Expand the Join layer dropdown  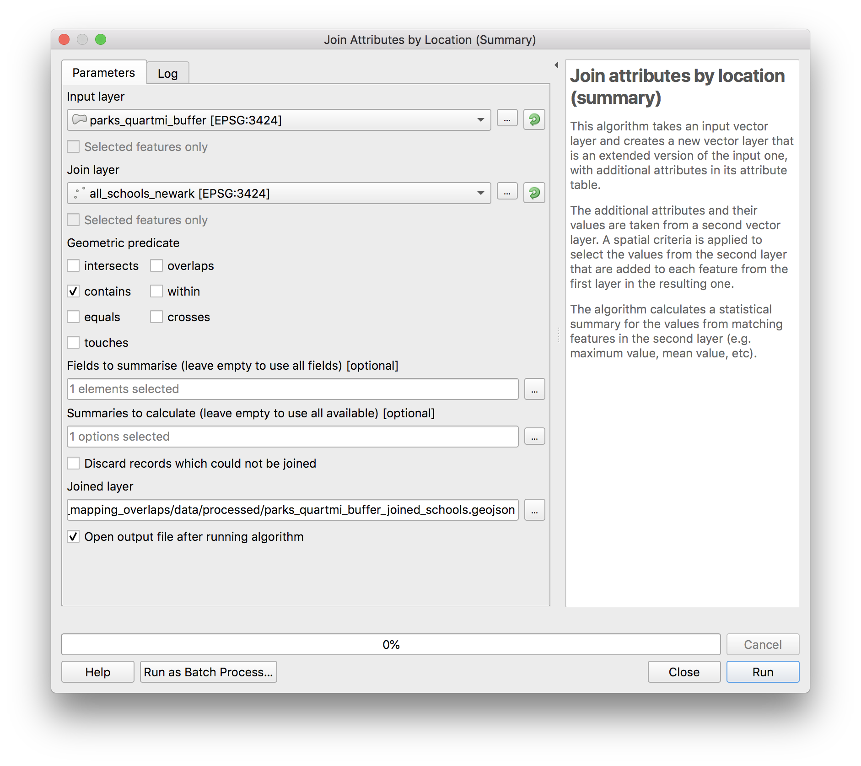tap(480, 193)
